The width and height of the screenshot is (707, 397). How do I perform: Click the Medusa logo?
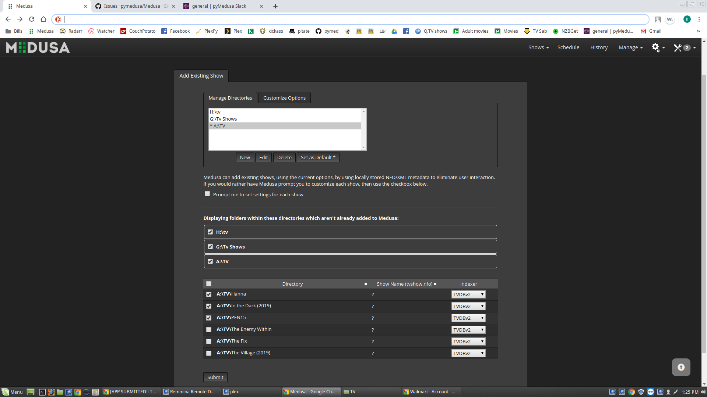(37, 47)
